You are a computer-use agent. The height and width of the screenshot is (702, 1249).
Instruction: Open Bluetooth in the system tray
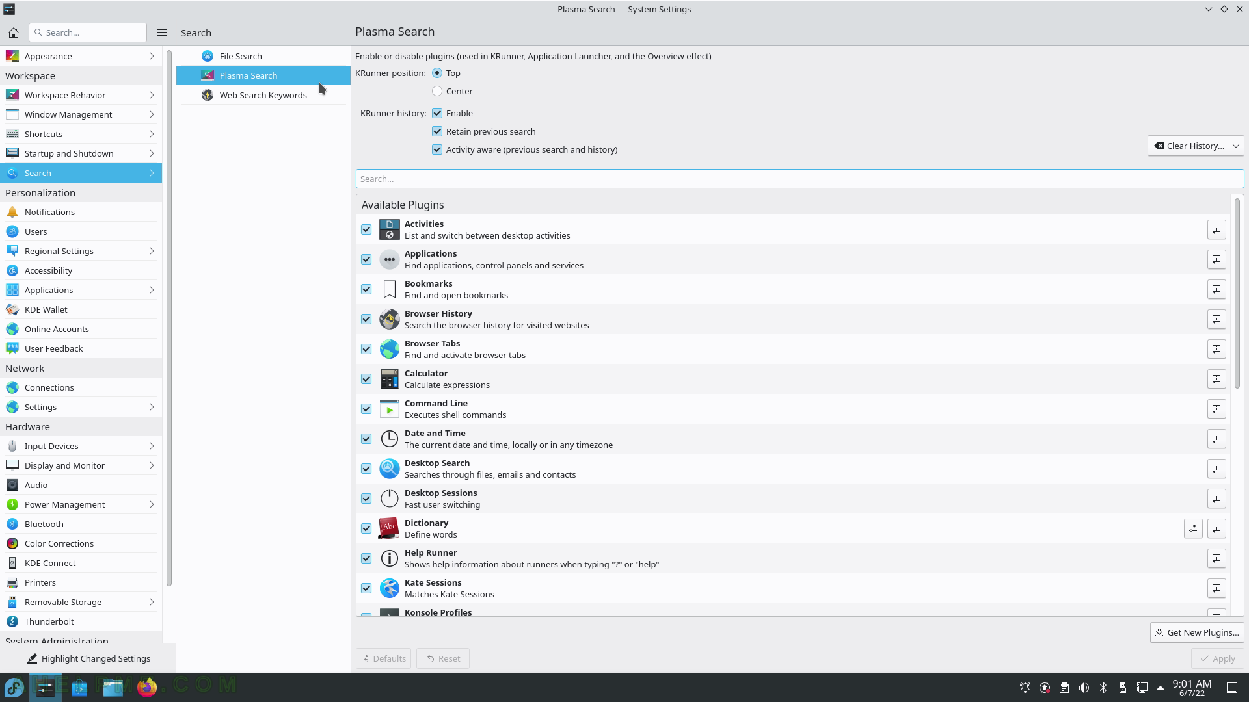pos(1103,688)
